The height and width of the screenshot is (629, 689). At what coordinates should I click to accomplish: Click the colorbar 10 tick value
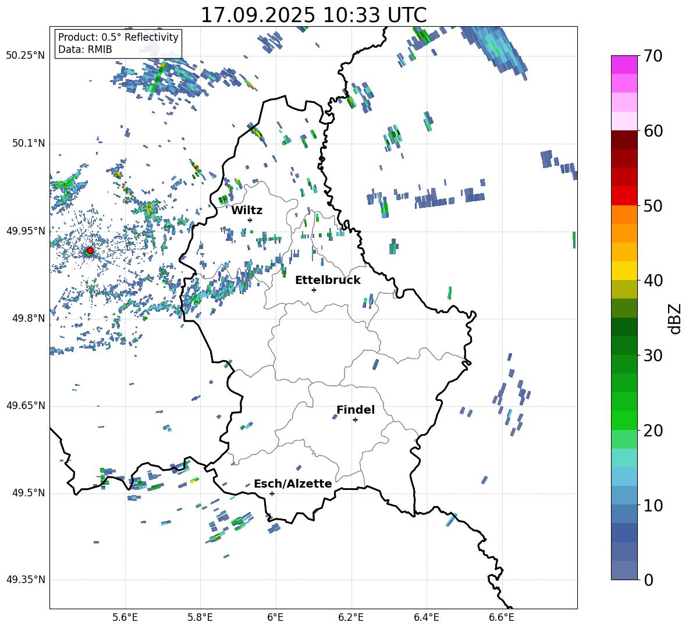point(654,505)
